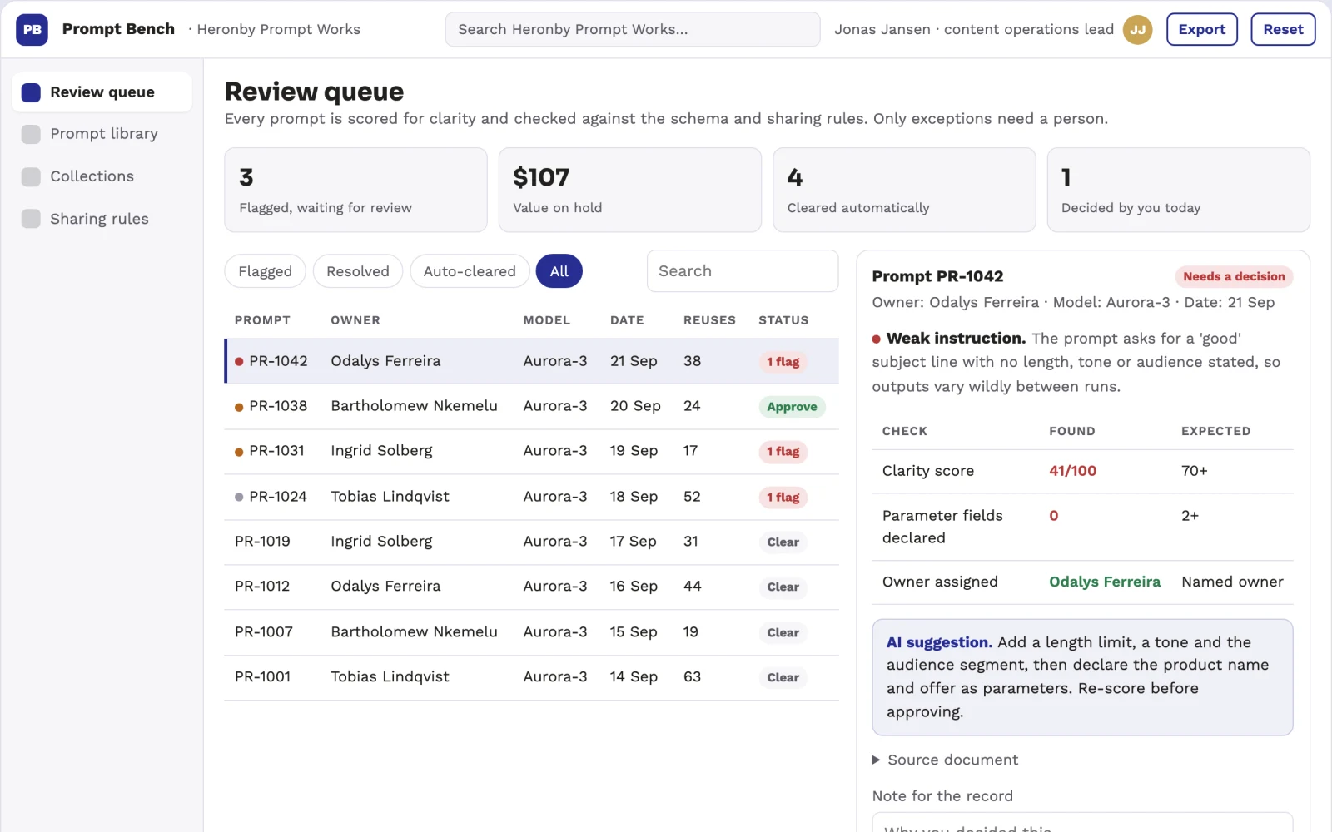Image resolution: width=1332 pixels, height=832 pixels.
Task: Click the Odalys Ferreira owner assigned value
Action: (1104, 582)
